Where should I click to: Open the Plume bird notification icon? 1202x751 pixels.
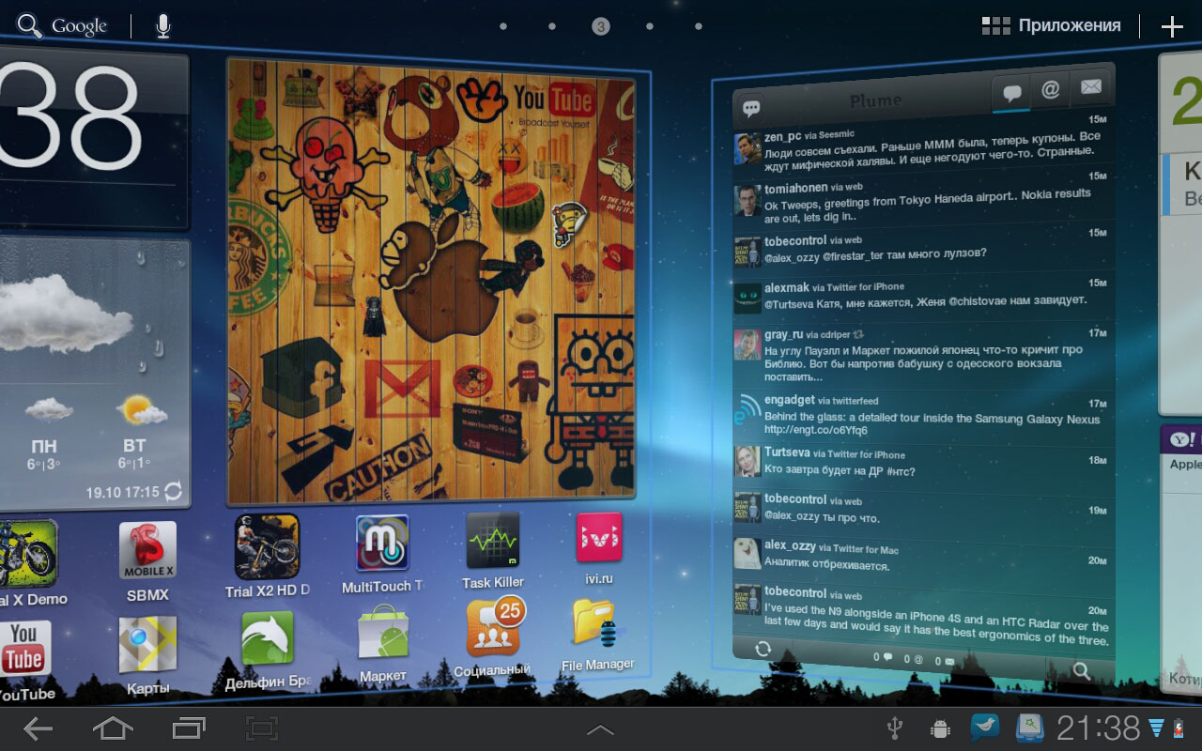[985, 728]
